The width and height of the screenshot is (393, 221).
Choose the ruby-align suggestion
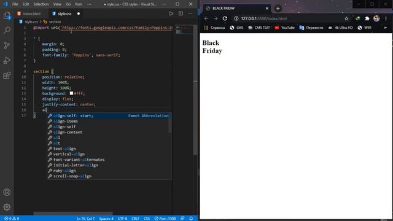109,171
